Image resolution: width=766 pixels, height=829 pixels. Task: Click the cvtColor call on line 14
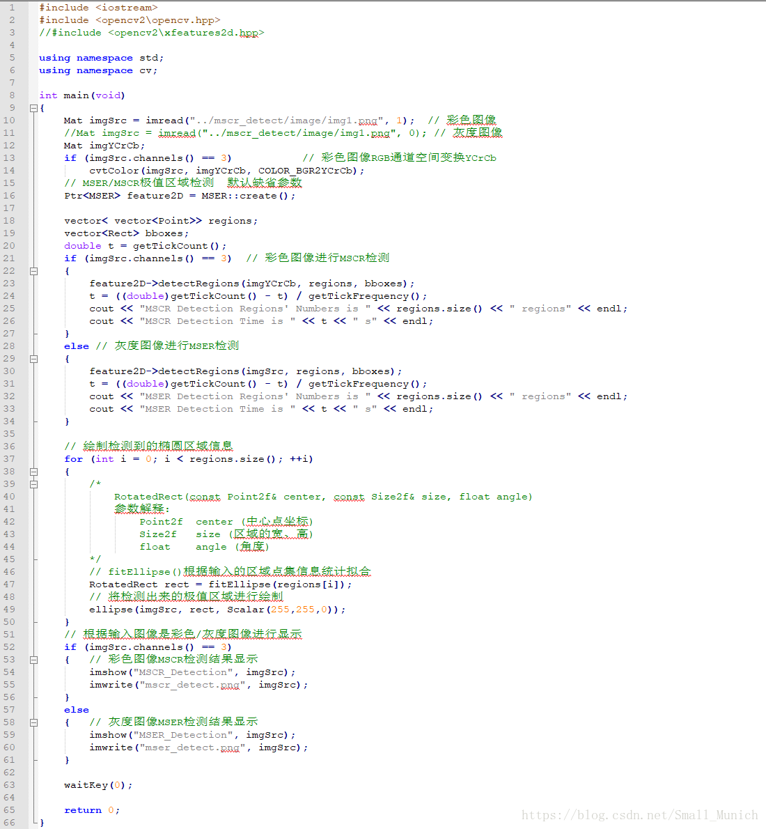pos(227,171)
